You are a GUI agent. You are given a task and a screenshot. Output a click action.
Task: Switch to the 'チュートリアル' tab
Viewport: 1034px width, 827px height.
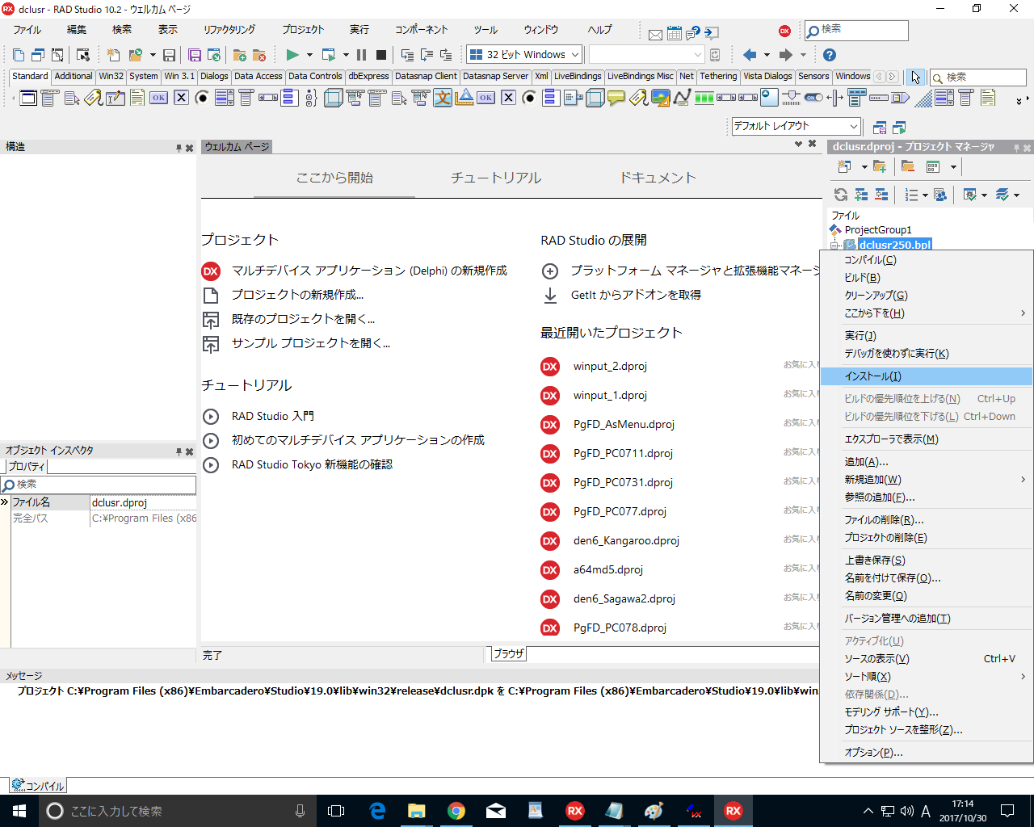pos(496,178)
